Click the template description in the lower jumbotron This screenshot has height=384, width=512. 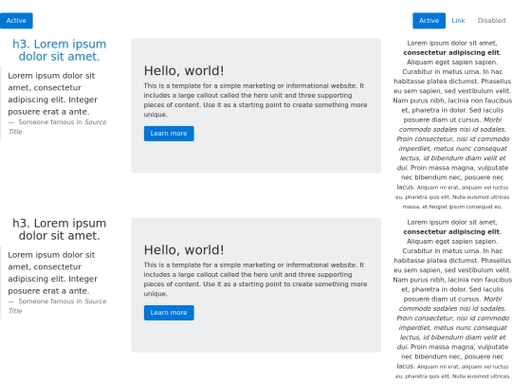pos(255,279)
